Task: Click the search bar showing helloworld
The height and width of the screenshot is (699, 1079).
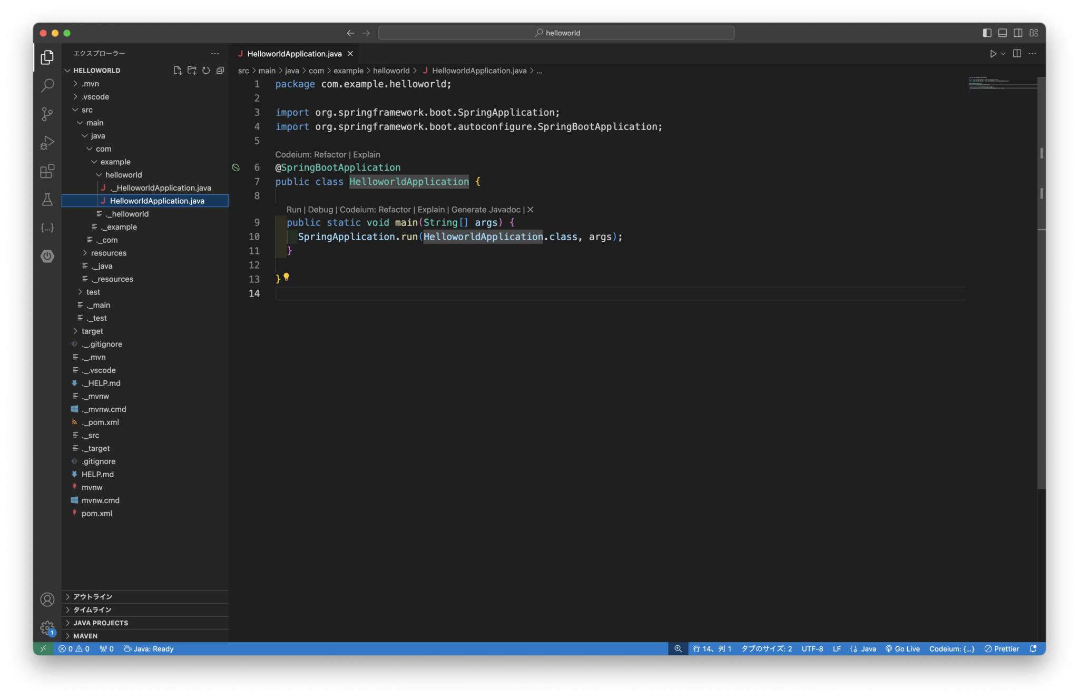Action: click(x=556, y=33)
